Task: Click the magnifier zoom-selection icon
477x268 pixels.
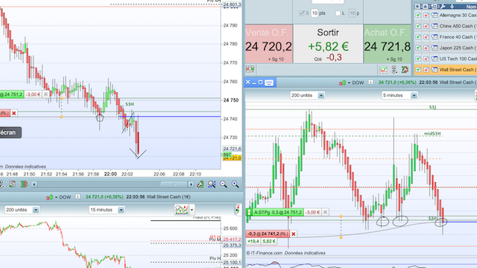Action: 212,184
